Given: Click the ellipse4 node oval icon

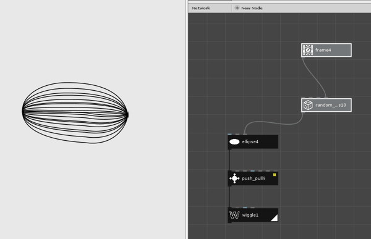Looking at the screenshot, I should [234, 142].
